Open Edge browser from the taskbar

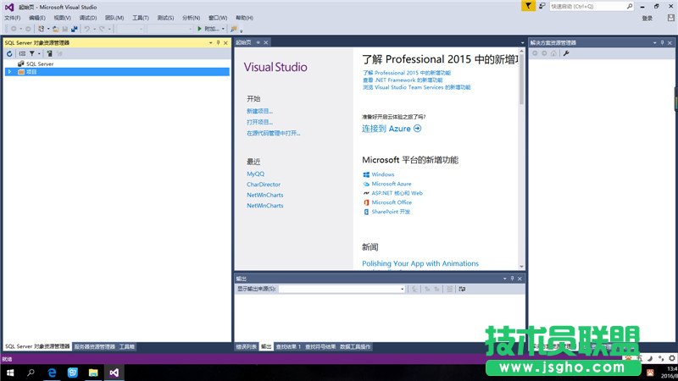(52, 373)
